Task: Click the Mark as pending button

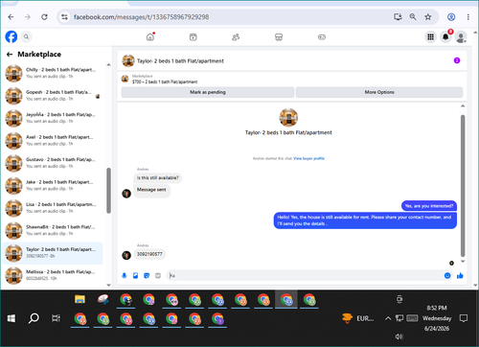Action: click(x=208, y=92)
